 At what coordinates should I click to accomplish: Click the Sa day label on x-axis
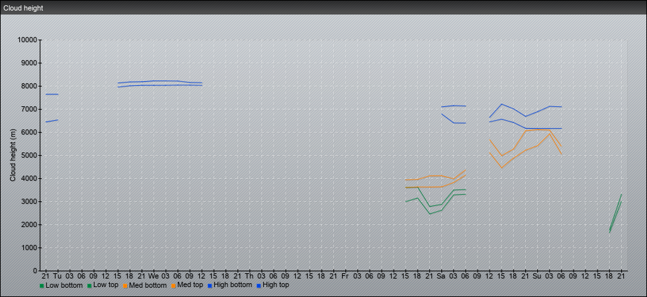coord(441,277)
